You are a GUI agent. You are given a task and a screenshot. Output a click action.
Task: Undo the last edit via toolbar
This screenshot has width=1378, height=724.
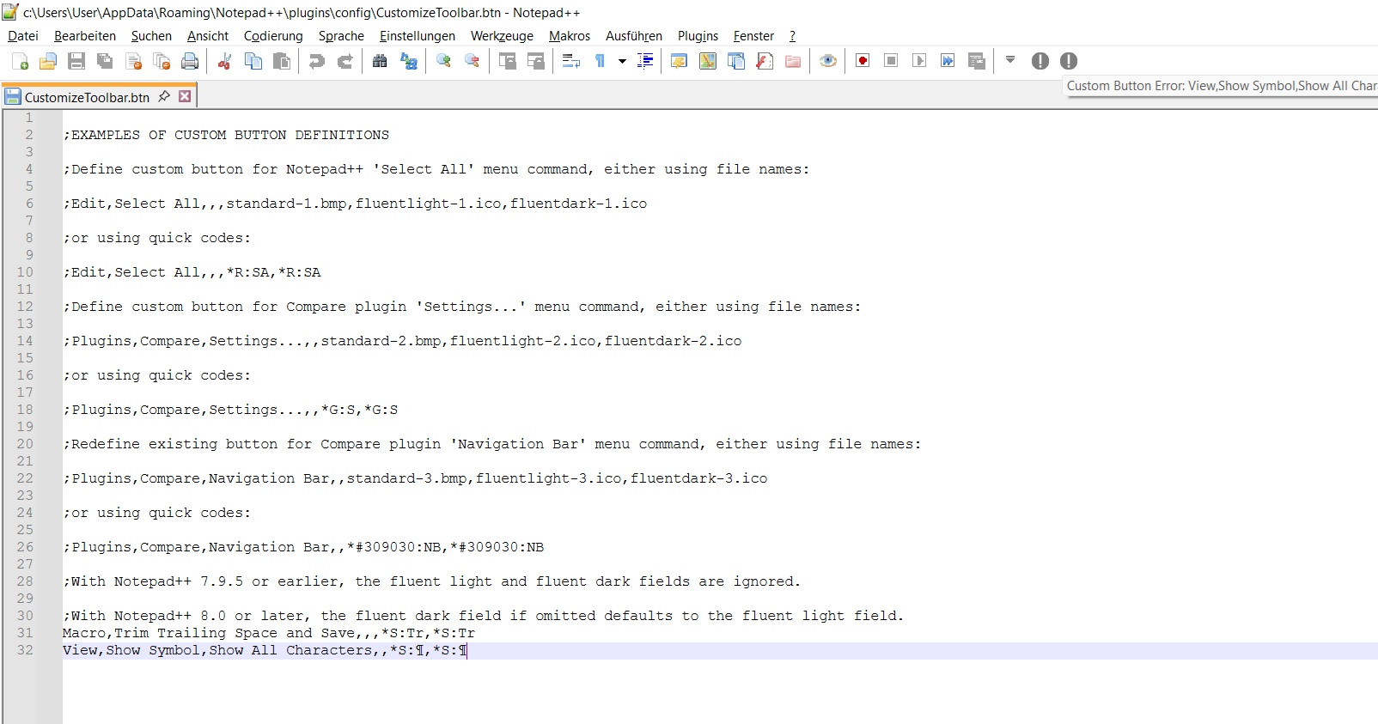[x=317, y=61]
